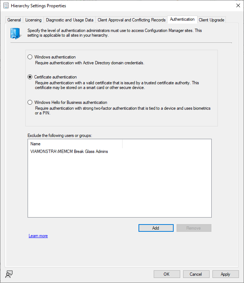This screenshot has width=244, height=283.
Task: Click the blue server site icon
Action: 16,33
